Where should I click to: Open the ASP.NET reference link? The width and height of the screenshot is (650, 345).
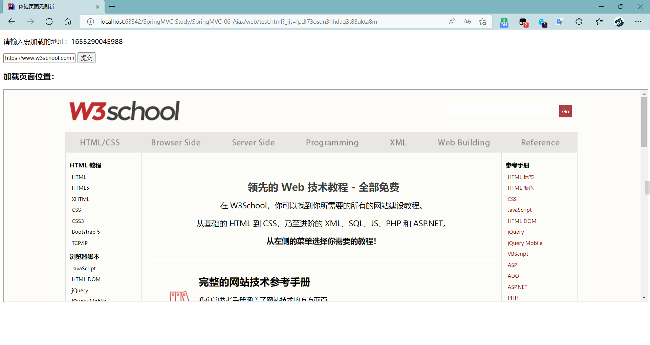517,287
